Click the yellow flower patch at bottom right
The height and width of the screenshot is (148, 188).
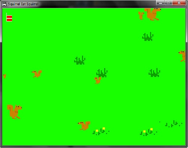click(149, 132)
